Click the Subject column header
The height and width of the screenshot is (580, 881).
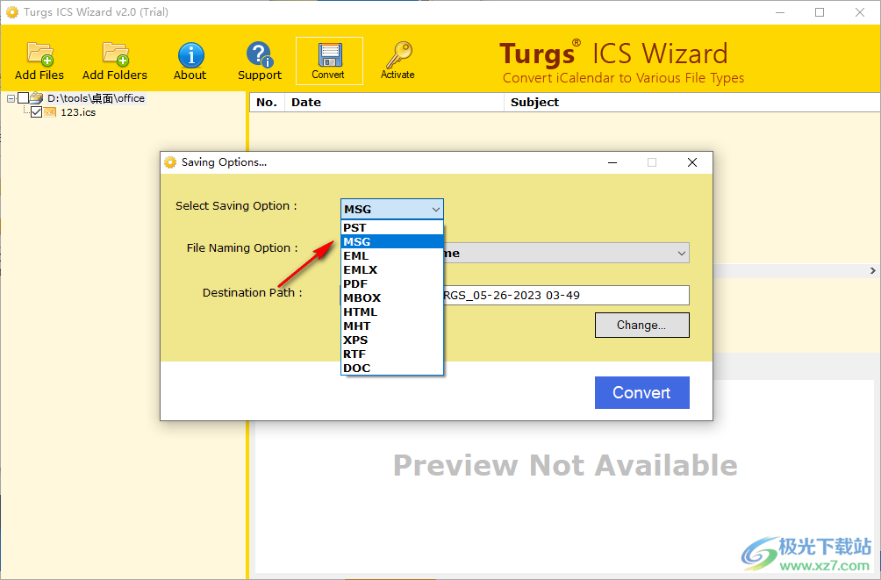692,103
